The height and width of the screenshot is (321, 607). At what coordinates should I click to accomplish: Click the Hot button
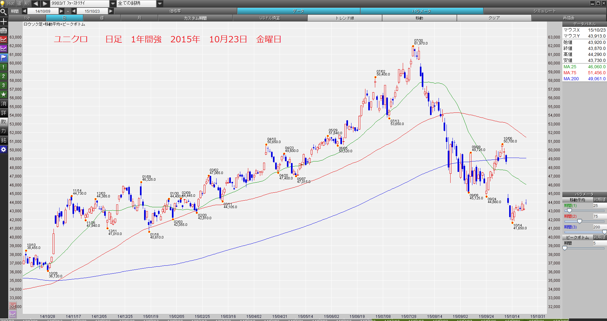(11, 3)
